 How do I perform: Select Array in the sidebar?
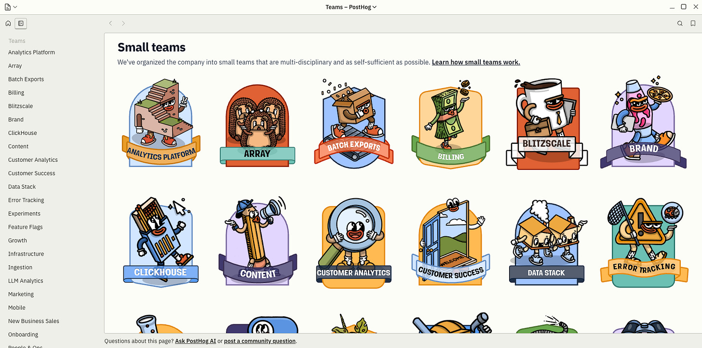coord(15,66)
